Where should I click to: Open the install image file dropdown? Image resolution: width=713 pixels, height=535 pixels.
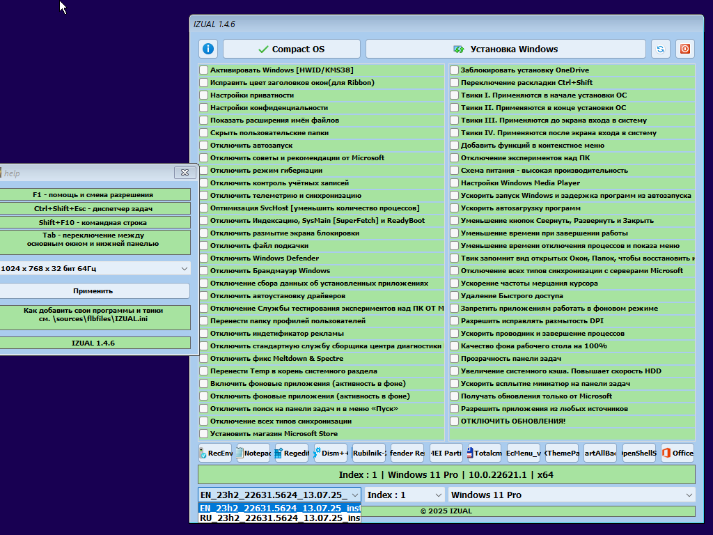click(280, 495)
